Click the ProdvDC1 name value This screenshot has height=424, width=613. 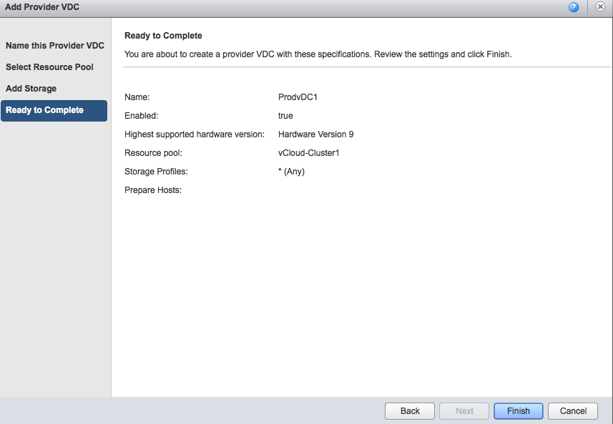(x=298, y=97)
